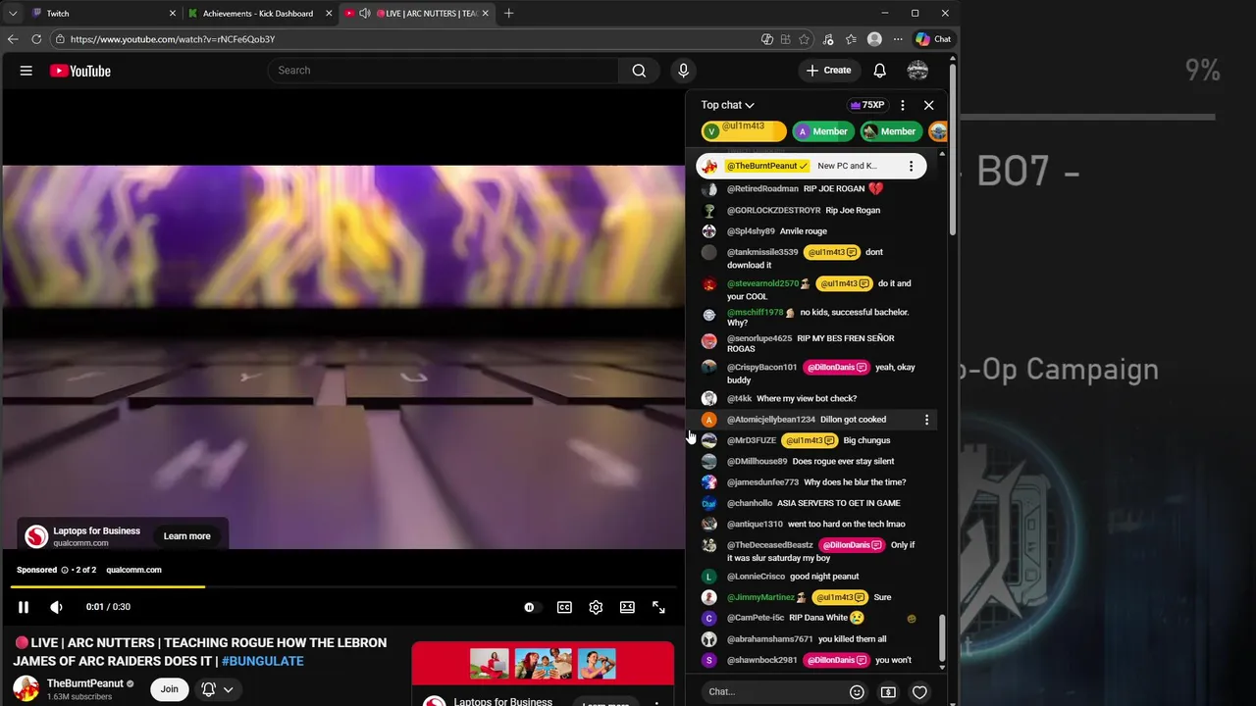Click the YouTube search magnifier button
This screenshot has height=706, width=1256.
pos(639,71)
